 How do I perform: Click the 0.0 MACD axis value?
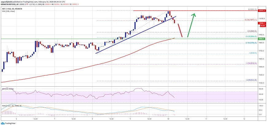point(261,114)
